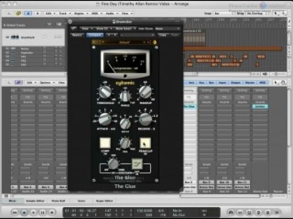
Task: Open the mixer Options menu
Action: (x=47, y=82)
